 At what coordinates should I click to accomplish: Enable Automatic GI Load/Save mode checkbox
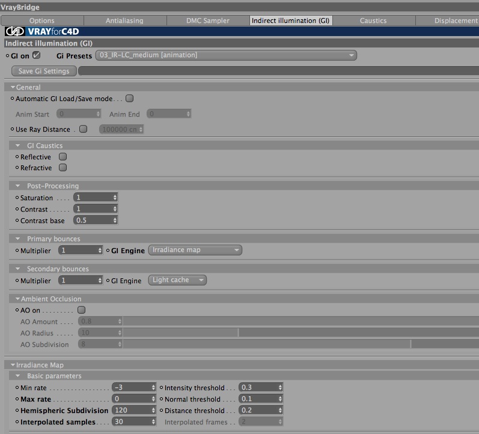click(x=130, y=99)
